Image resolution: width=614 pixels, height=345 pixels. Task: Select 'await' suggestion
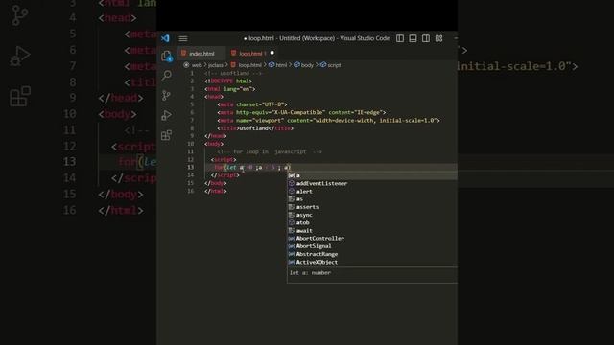(x=372, y=231)
